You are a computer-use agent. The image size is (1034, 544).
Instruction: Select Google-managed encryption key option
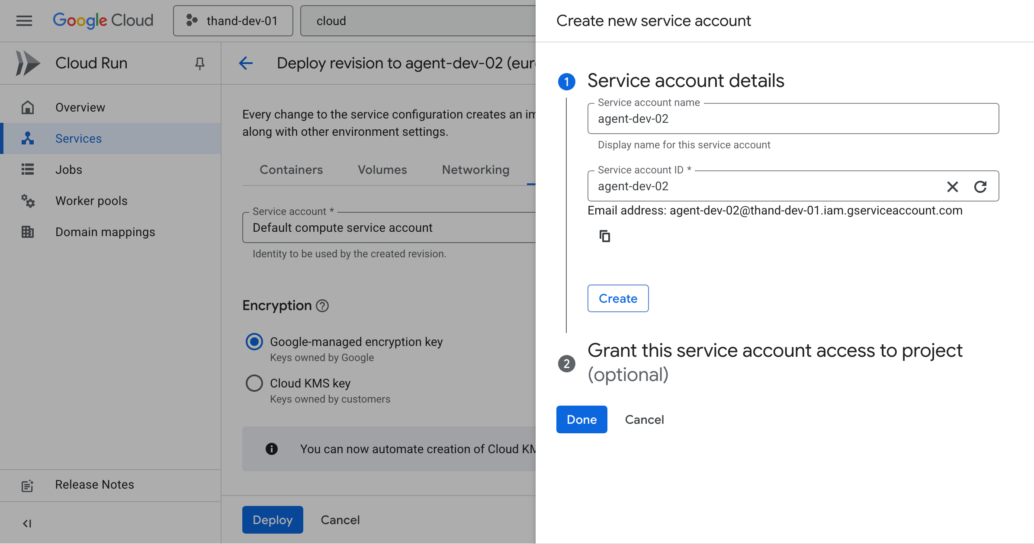(x=254, y=342)
